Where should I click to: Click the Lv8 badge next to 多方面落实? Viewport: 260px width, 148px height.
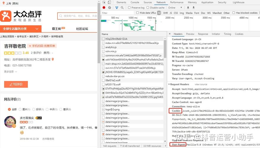tap(38, 118)
